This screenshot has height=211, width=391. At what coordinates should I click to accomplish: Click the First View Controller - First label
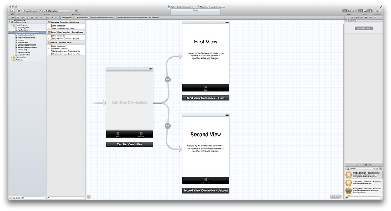coord(206,98)
